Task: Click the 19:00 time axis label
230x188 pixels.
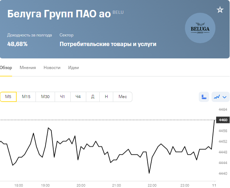Action: coord(45,186)
